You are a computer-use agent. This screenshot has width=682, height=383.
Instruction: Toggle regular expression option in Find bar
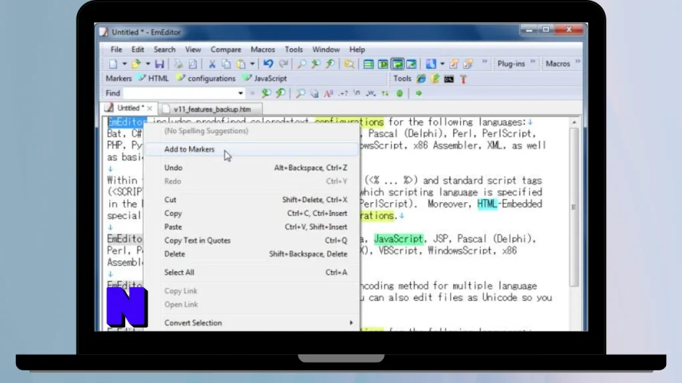point(343,93)
